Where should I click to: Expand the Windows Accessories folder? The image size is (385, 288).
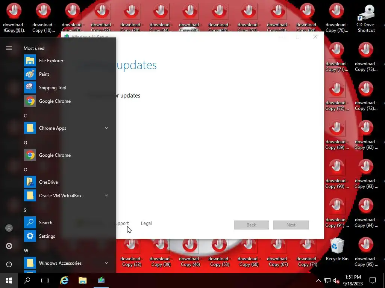point(66,263)
